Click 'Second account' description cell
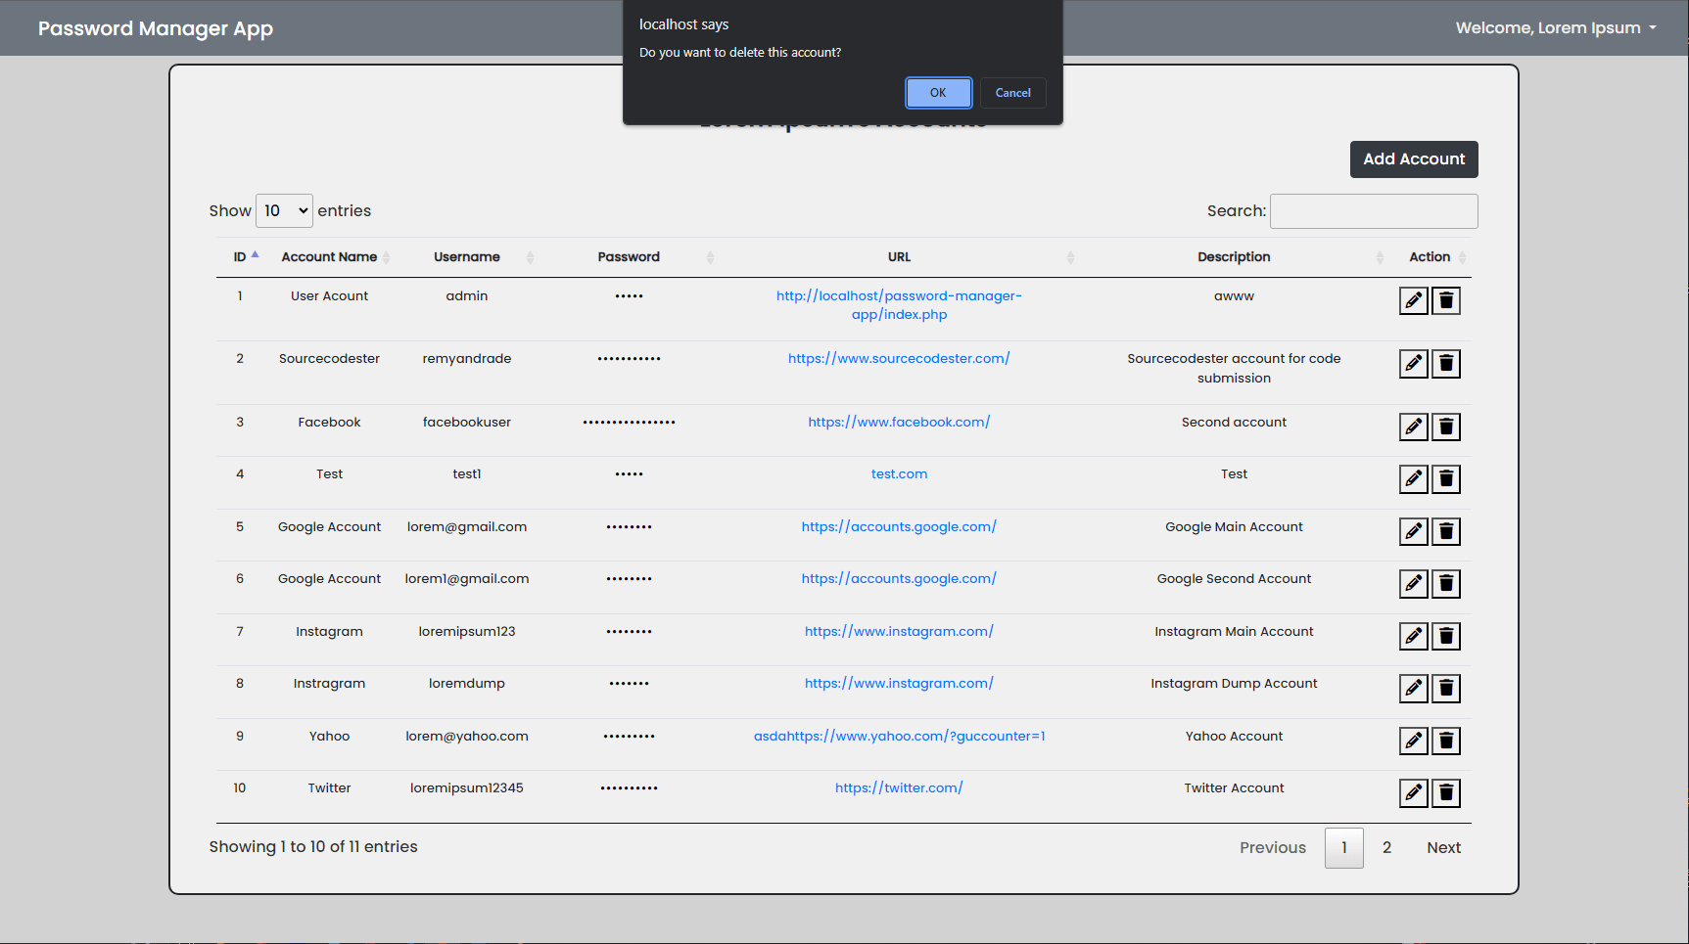 pos(1234,423)
